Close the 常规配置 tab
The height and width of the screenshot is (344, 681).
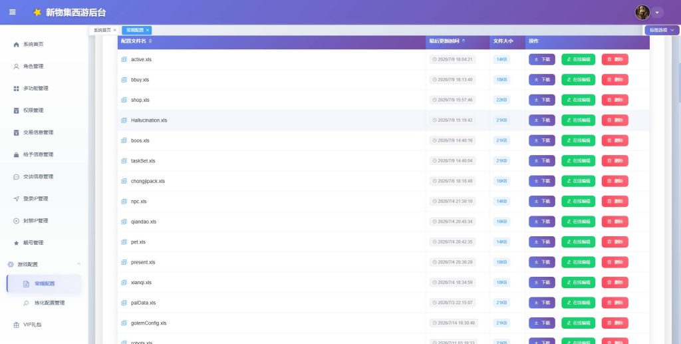click(x=148, y=30)
